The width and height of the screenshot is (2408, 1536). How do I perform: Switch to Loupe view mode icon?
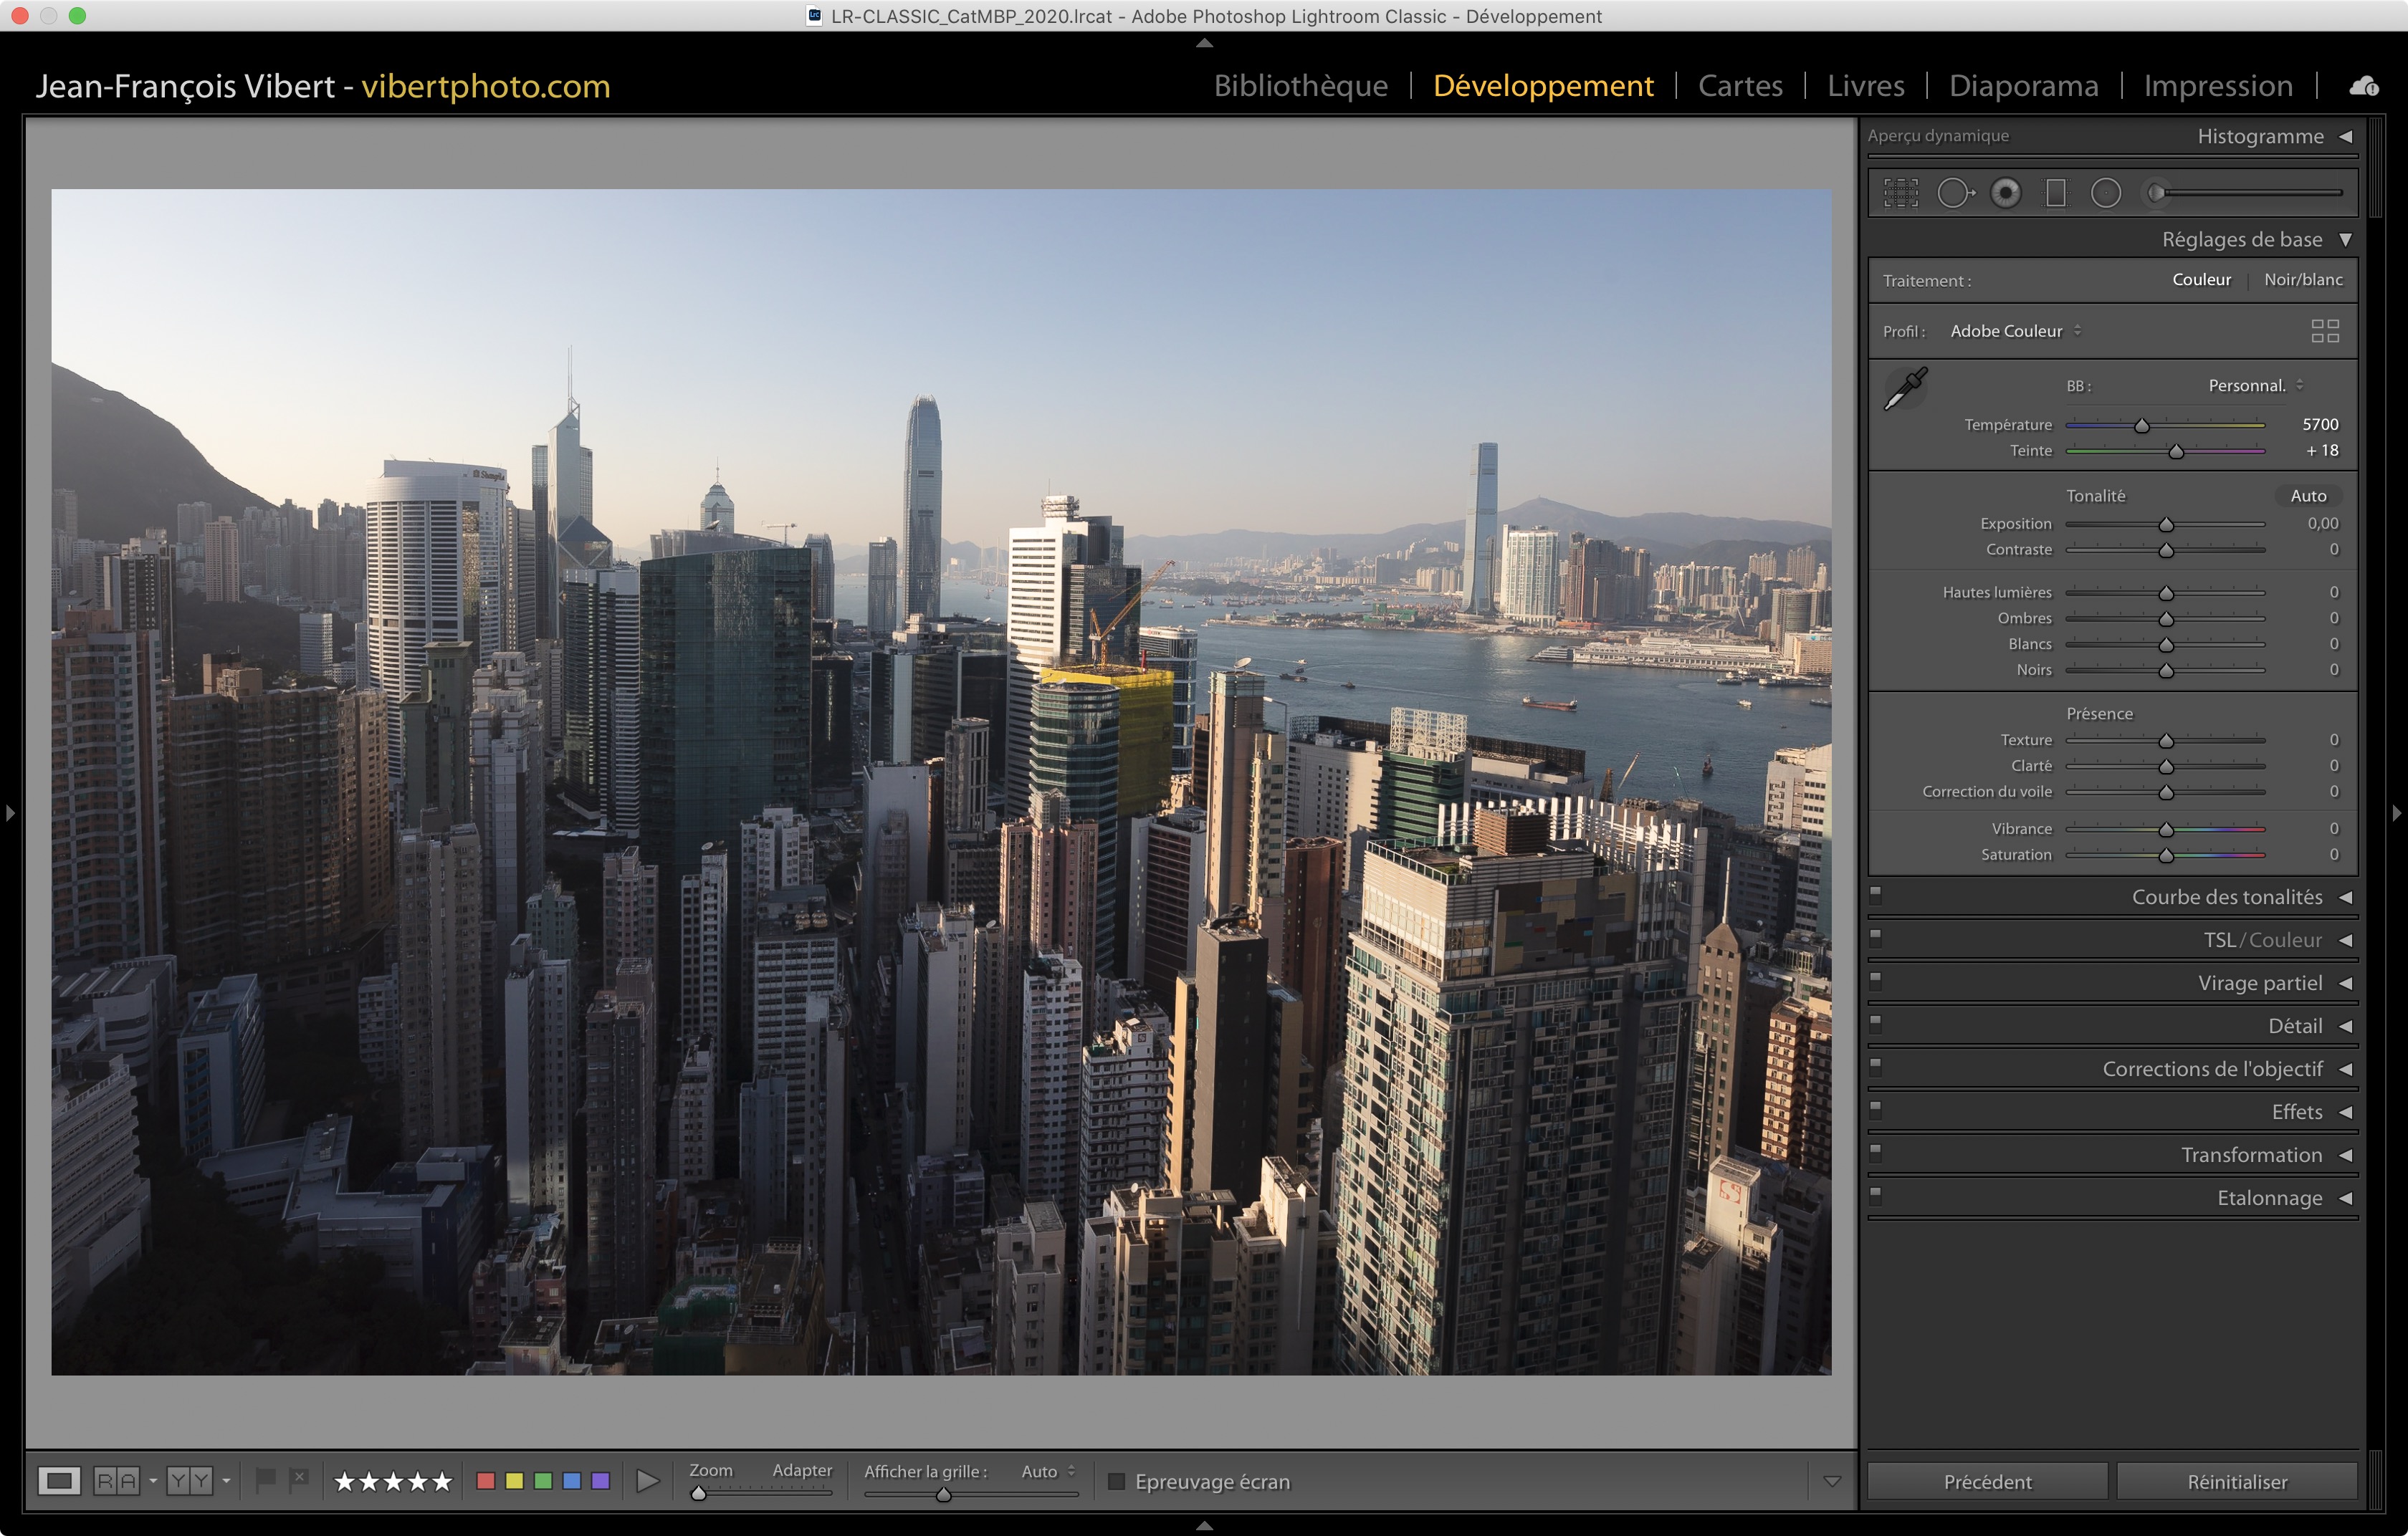tap(59, 1480)
